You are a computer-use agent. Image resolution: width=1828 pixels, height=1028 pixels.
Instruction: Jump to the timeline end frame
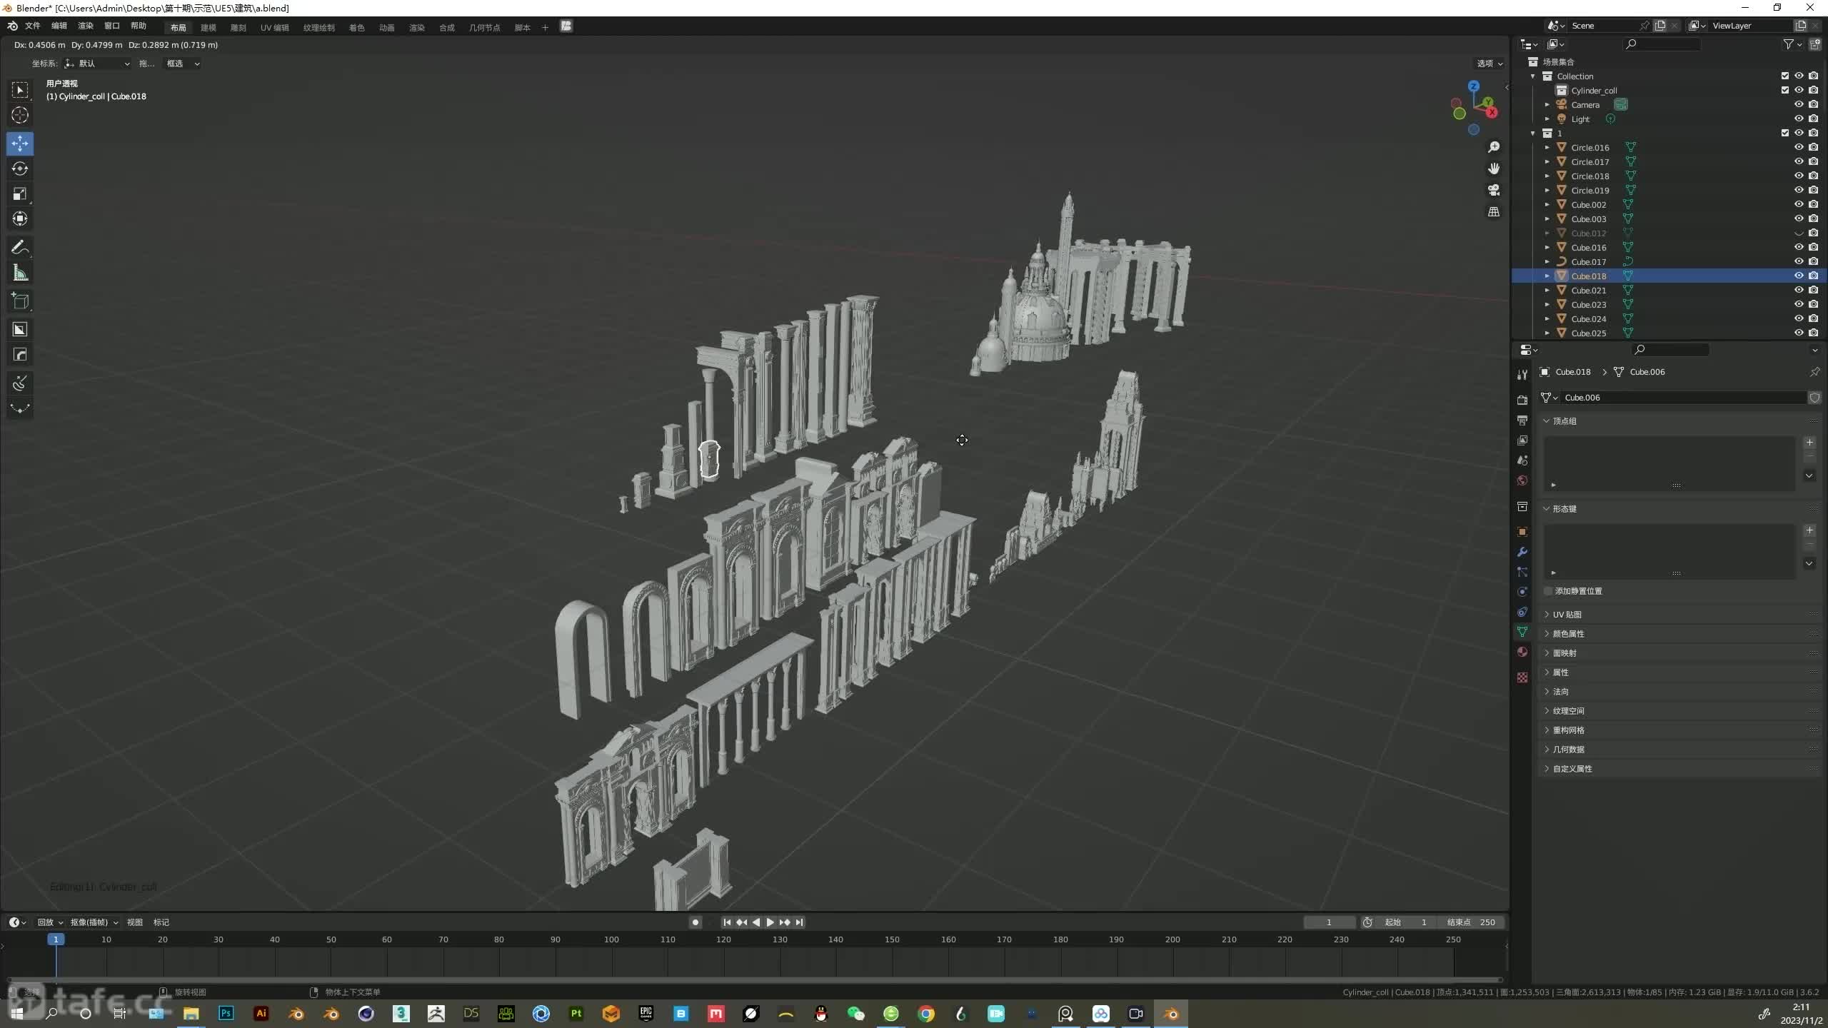[799, 922]
